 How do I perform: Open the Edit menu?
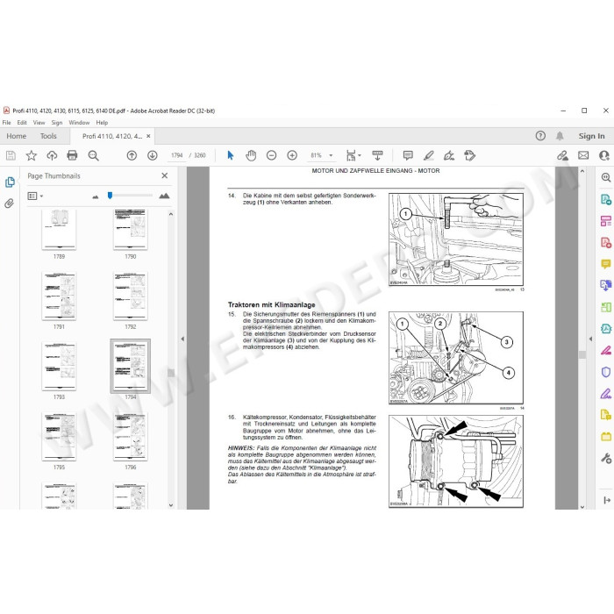pos(22,123)
